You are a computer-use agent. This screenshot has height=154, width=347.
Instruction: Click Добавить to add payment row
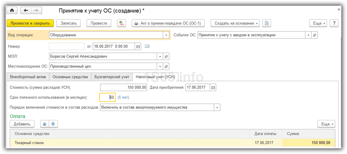22,124
